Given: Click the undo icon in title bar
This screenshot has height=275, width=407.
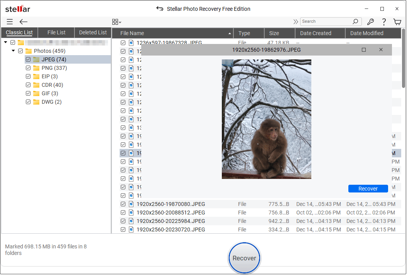Looking at the screenshot, I should (x=160, y=9).
